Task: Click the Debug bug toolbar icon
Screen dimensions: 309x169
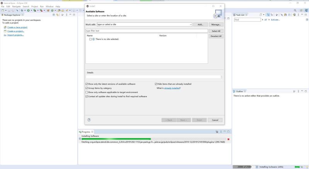Action: (22, 10)
